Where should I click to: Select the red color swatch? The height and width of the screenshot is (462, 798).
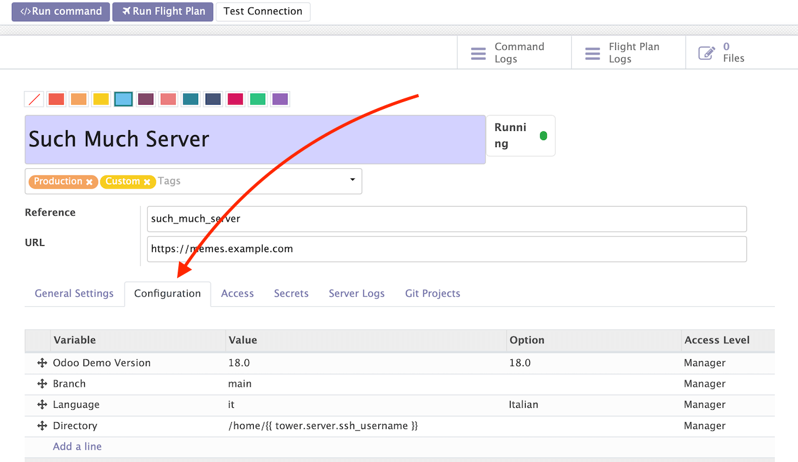click(56, 99)
